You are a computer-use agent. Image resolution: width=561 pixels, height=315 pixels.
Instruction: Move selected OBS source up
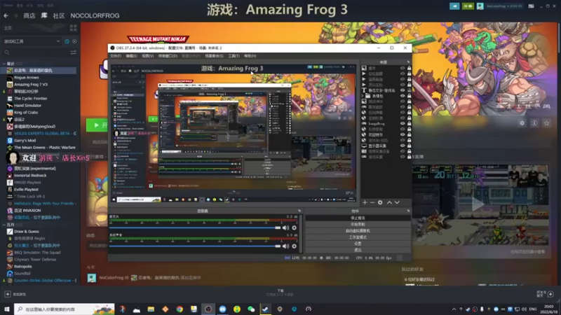389,202
